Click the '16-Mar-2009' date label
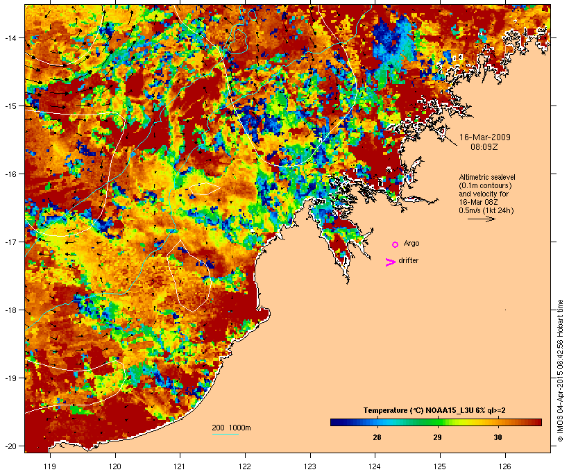This screenshot has height=472, width=569. pos(485,137)
